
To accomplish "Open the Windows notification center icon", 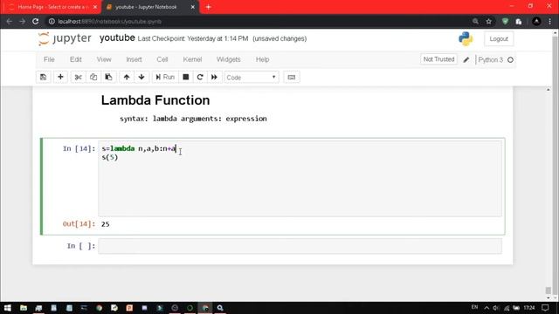I will [545, 308].
